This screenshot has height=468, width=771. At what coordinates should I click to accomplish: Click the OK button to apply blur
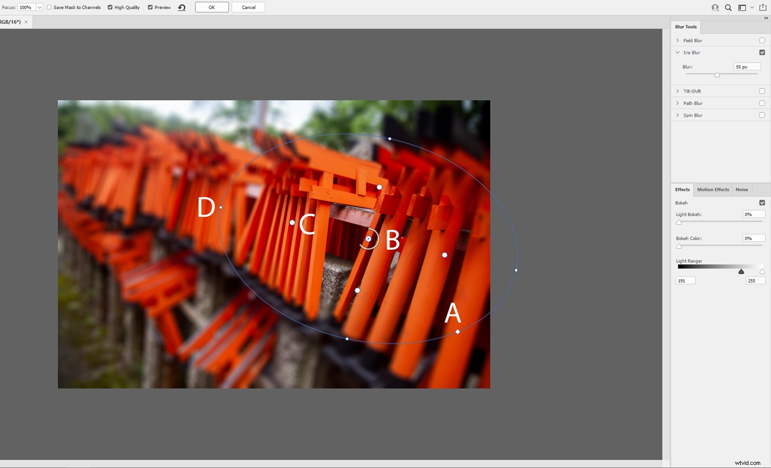click(x=211, y=7)
